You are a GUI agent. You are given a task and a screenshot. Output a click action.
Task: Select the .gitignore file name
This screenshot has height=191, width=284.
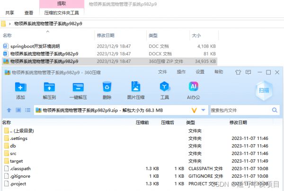tap(20, 176)
